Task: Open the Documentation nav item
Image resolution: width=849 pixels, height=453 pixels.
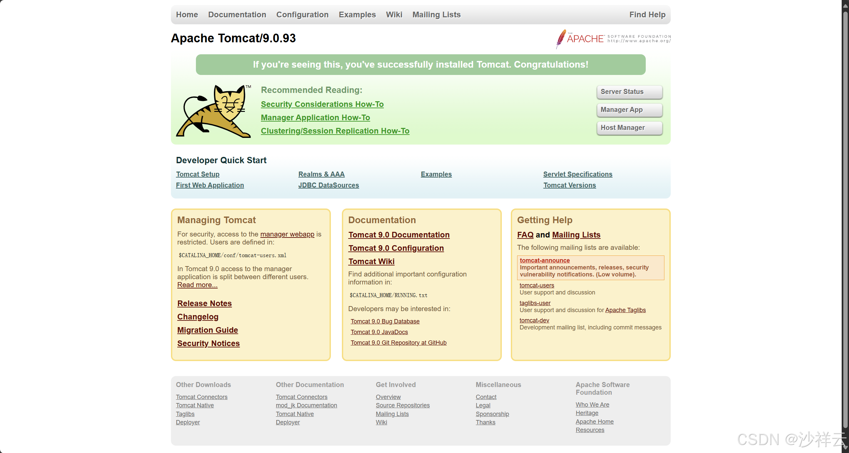Action: (x=237, y=15)
